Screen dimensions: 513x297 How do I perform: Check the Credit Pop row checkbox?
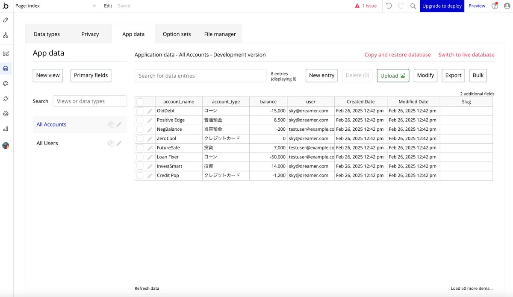[x=140, y=175]
